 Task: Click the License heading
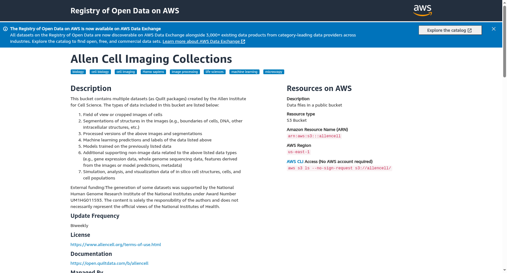point(80,235)
